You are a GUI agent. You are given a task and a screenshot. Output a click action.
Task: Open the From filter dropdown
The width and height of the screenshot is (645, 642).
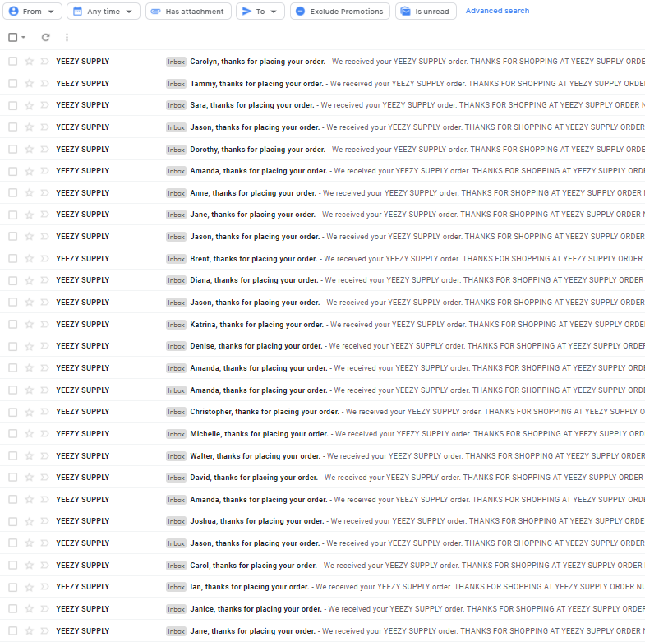pyautogui.click(x=32, y=12)
